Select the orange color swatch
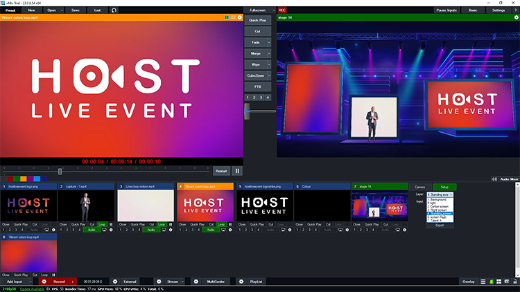This screenshot has height=292, width=520. [x=24, y=179]
